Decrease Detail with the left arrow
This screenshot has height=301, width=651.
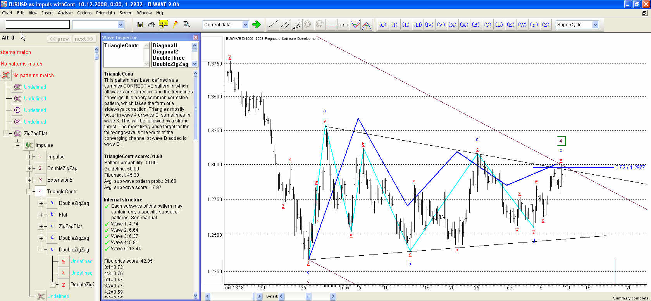click(281, 296)
